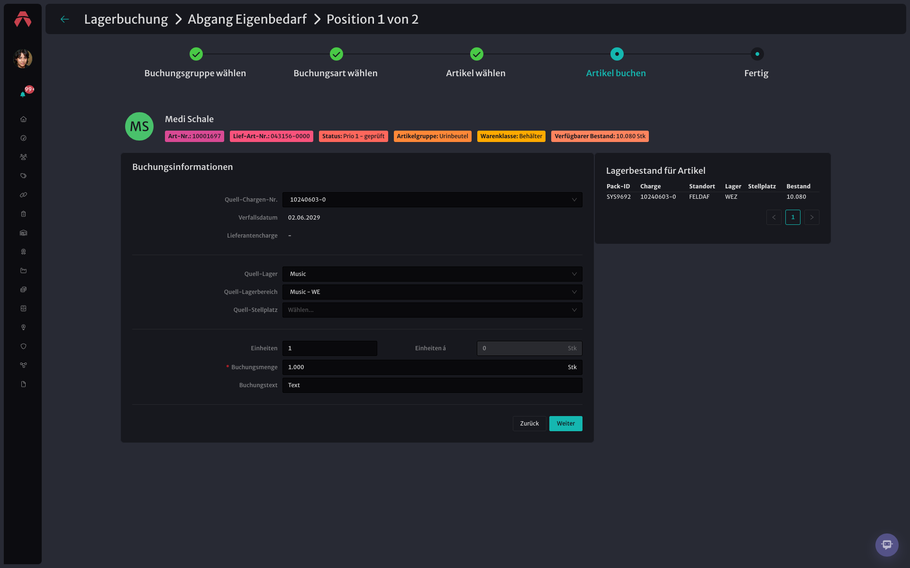Click Verfallsdatum value 02.06.2029
Image resolution: width=910 pixels, height=568 pixels.
point(304,218)
